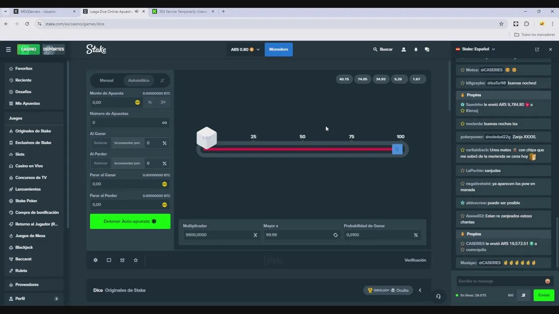Open Stake: Español chat language dropdown
559x314 pixels.
tap(476, 49)
